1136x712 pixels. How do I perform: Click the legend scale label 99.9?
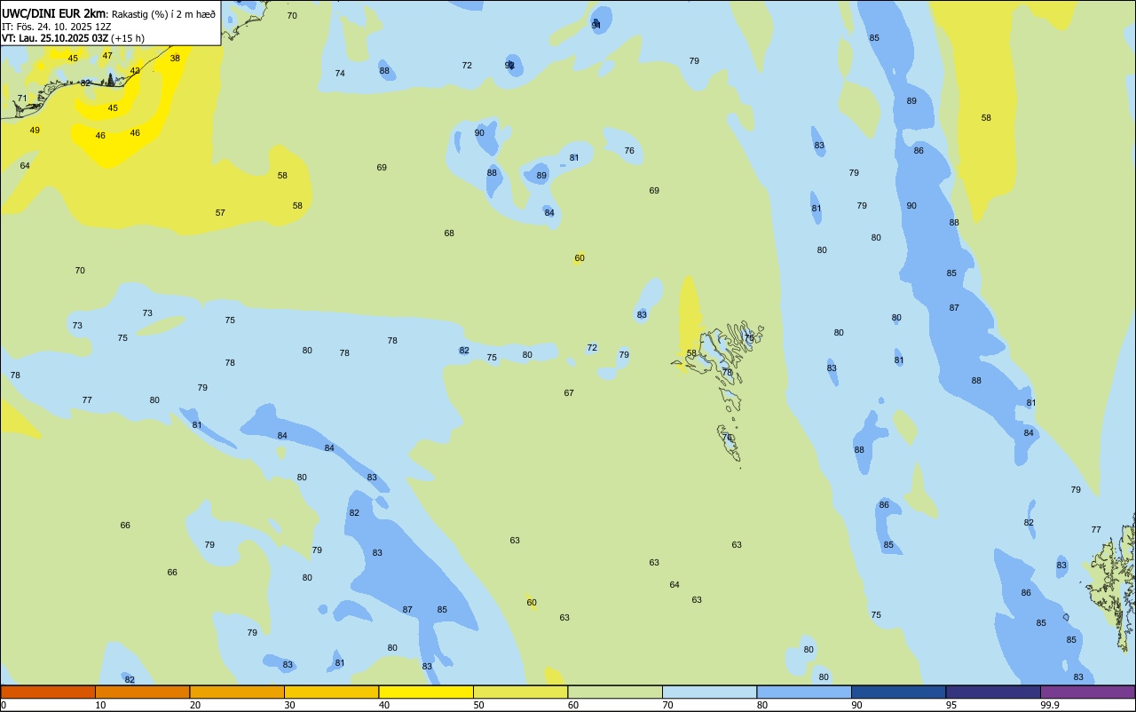[1050, 705]
